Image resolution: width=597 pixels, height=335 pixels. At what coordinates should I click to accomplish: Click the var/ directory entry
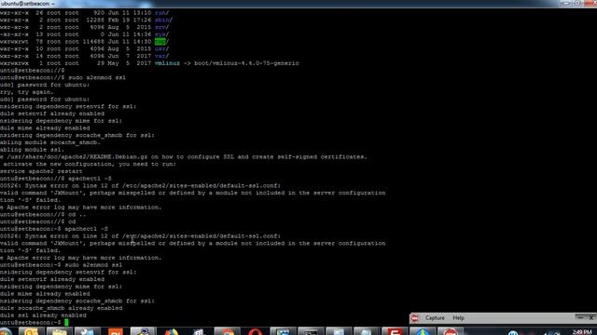(x=161, y=56)
